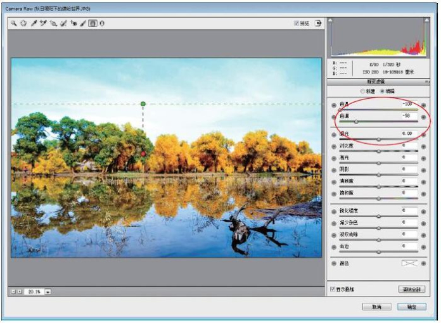
Task: Click the minus icon beside 曝光
Action: coord(332,134)
